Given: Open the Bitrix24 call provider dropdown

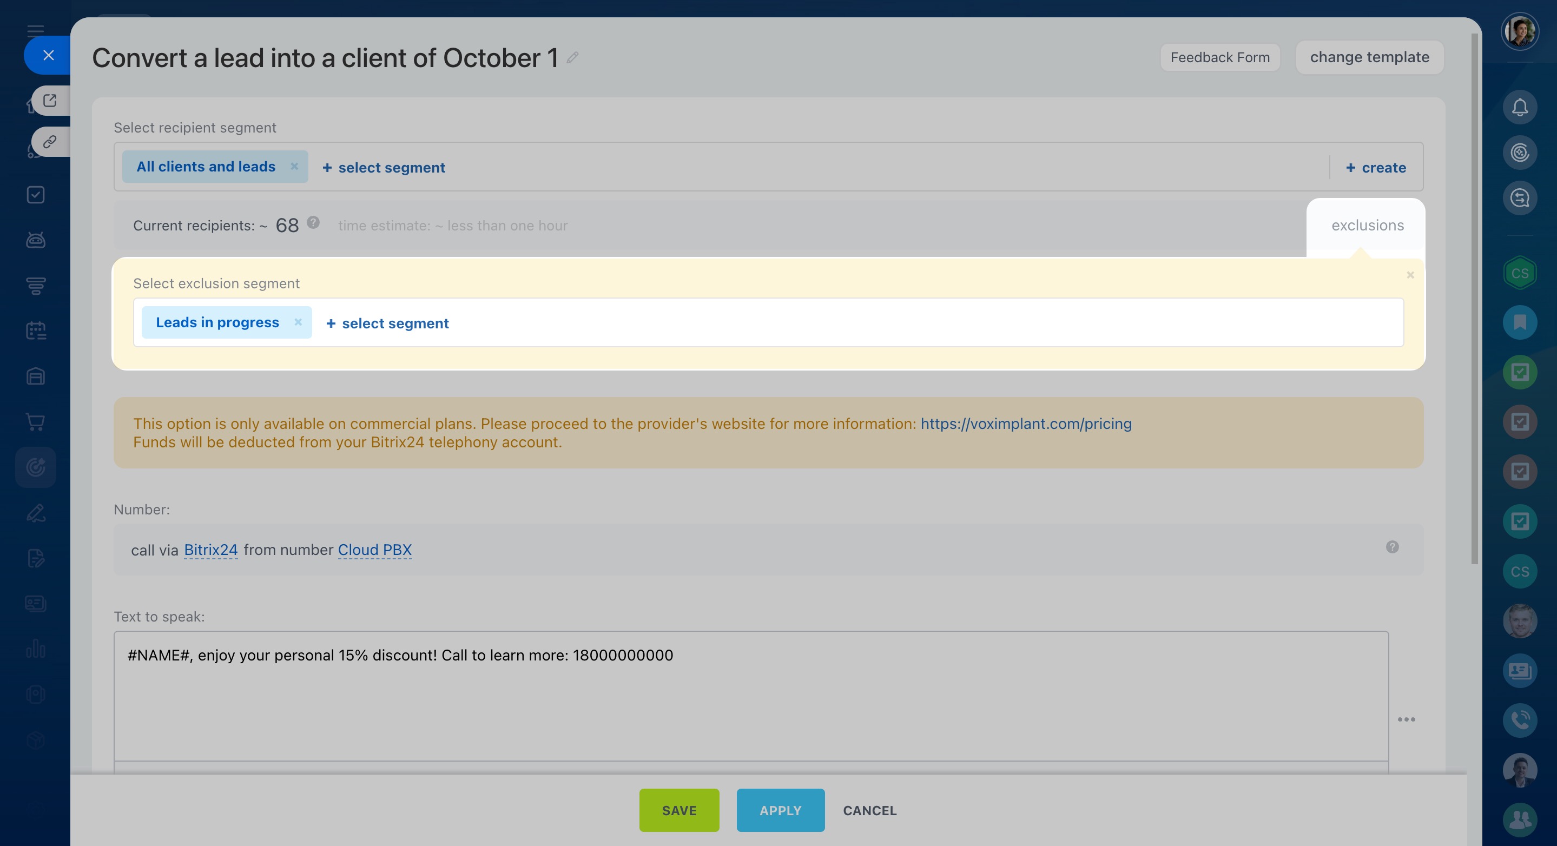Looking at the screenshot, I should pos(210,550).
